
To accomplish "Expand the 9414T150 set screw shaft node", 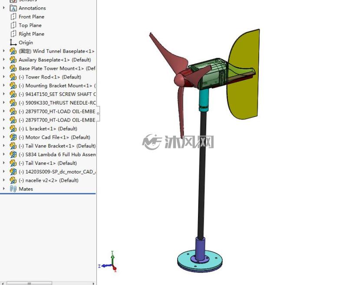I will tap(3, 94).
